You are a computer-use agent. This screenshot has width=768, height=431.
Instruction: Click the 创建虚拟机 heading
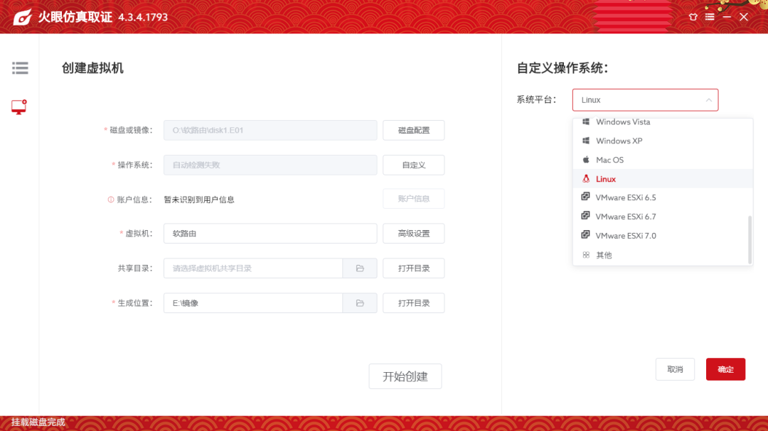(x=92, y=68)
